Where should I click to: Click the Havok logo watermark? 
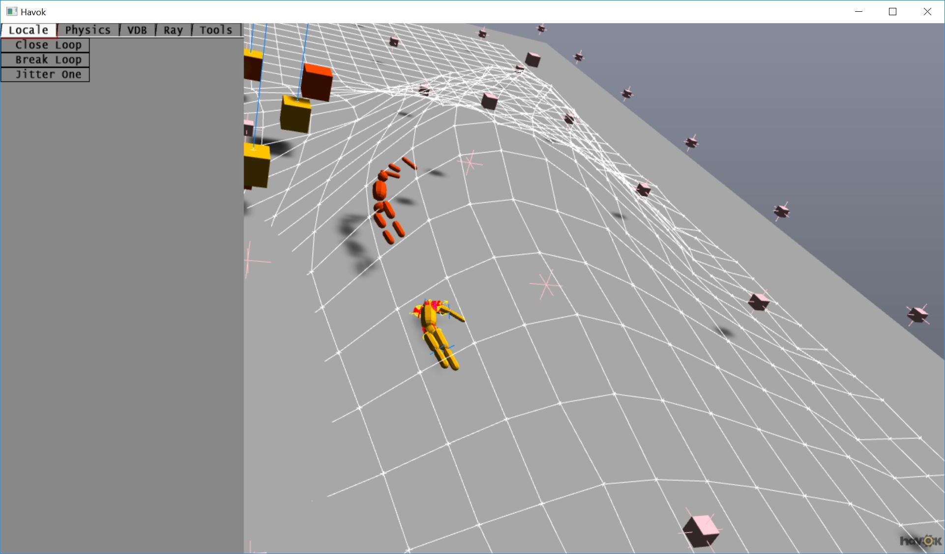tap(919, 541)
